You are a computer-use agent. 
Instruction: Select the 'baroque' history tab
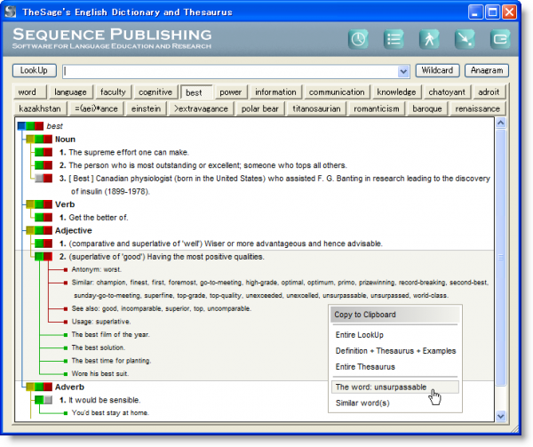(x=427, y=108)
